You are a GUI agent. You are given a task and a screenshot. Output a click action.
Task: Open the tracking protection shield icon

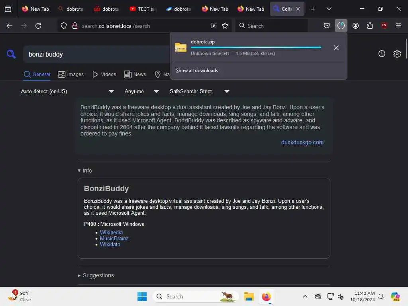click(x=64, y=26)
